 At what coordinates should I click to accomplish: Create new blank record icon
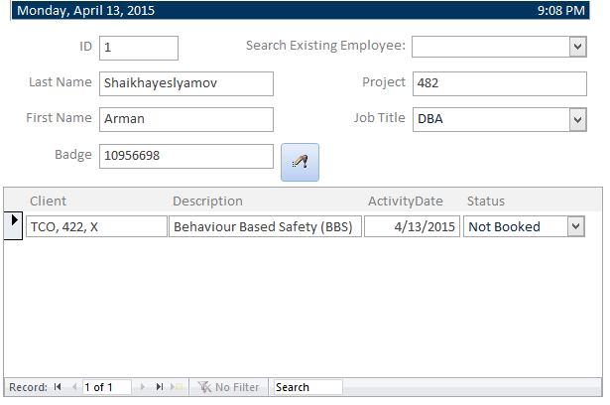pos(176,387)
